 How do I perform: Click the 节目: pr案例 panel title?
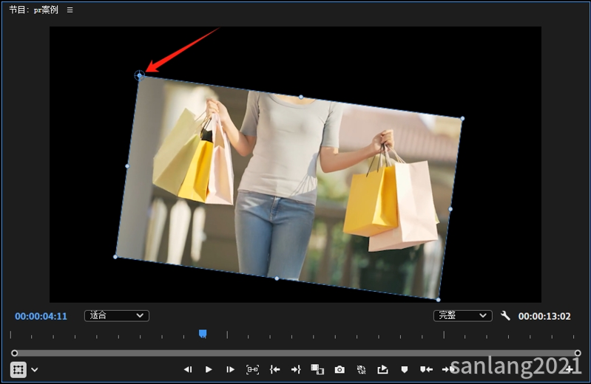click(x=33, y=10)
